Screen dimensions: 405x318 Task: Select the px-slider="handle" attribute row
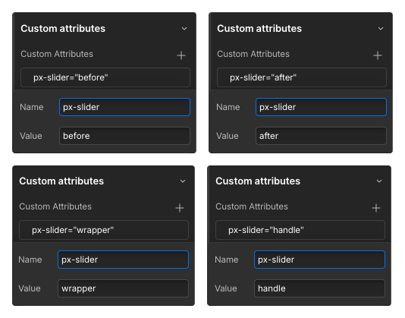coord(300,230)
